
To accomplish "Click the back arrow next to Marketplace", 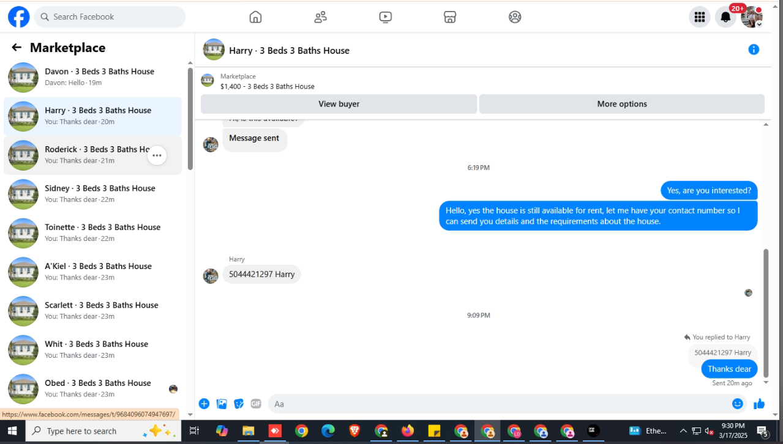I will pos(17,48).
